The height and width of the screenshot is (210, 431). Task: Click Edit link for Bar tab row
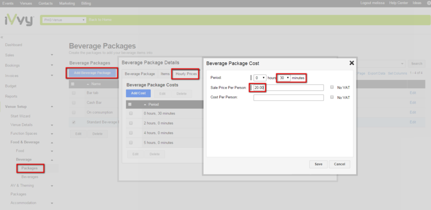point(413,93)
